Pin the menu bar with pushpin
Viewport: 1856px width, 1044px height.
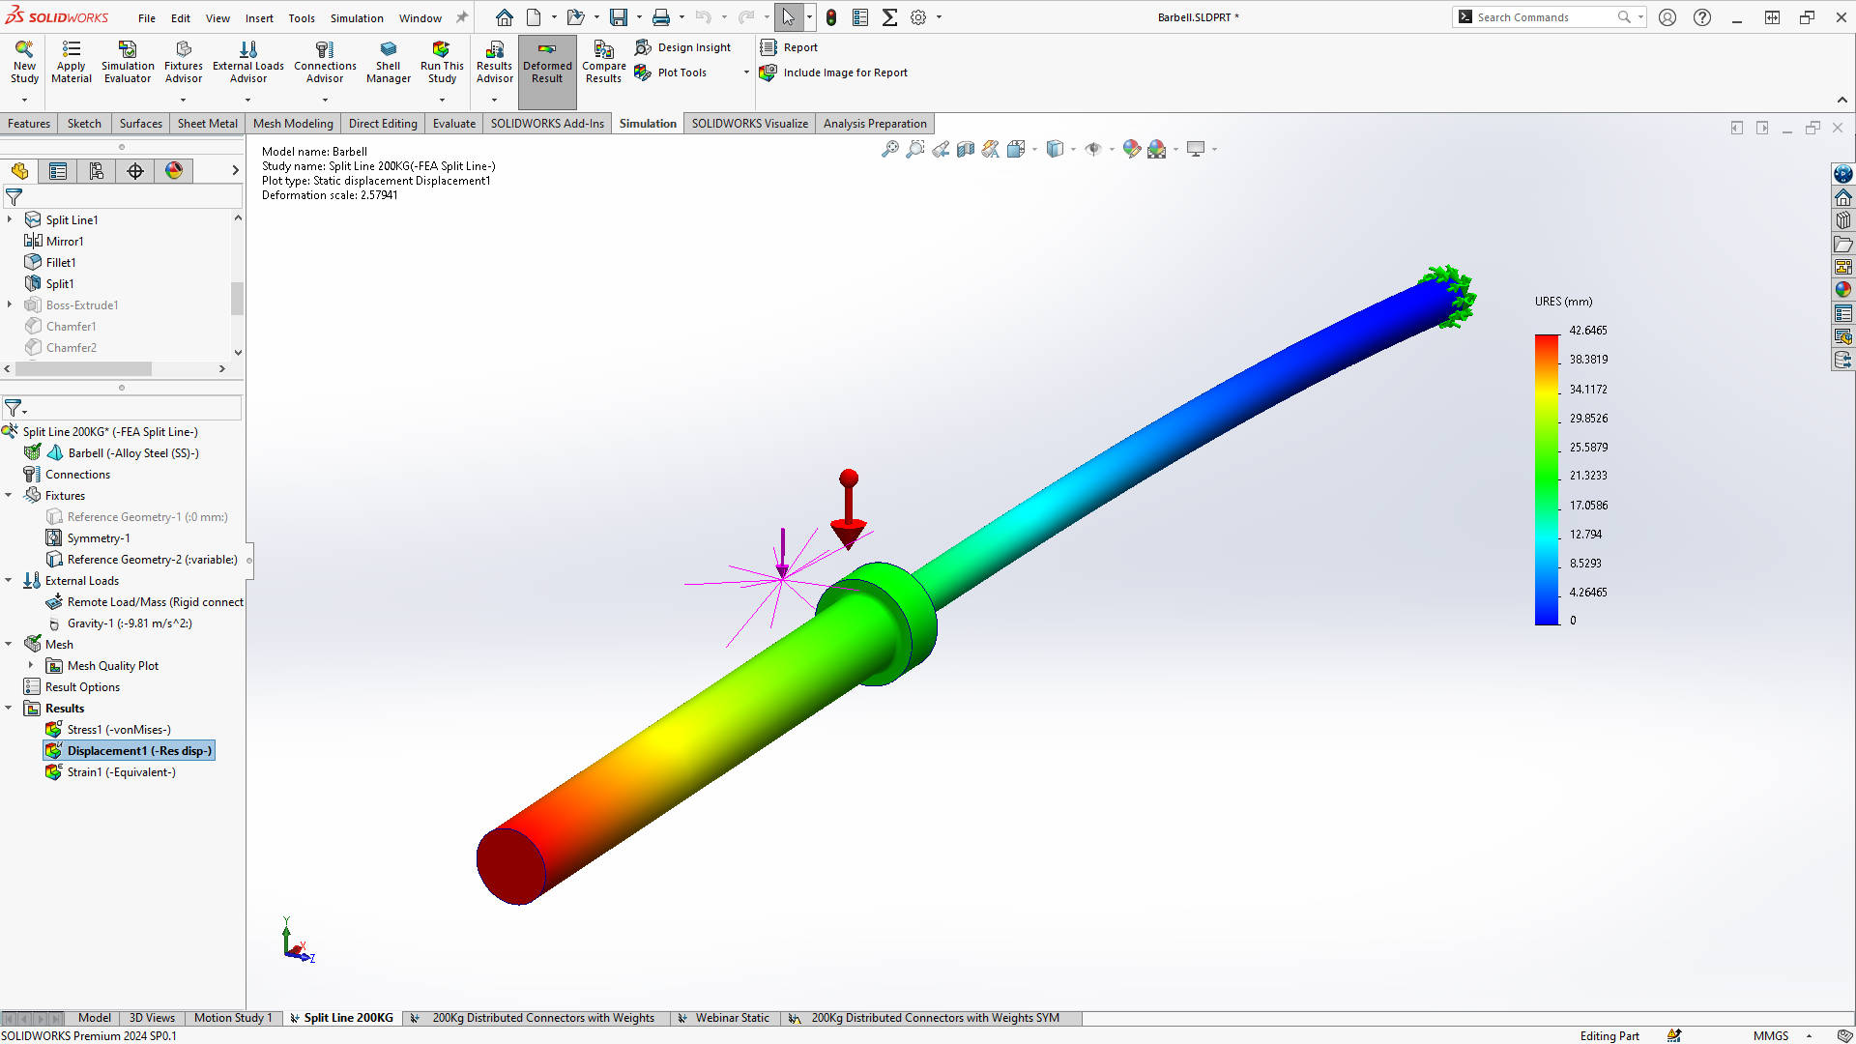coord(462,17)
